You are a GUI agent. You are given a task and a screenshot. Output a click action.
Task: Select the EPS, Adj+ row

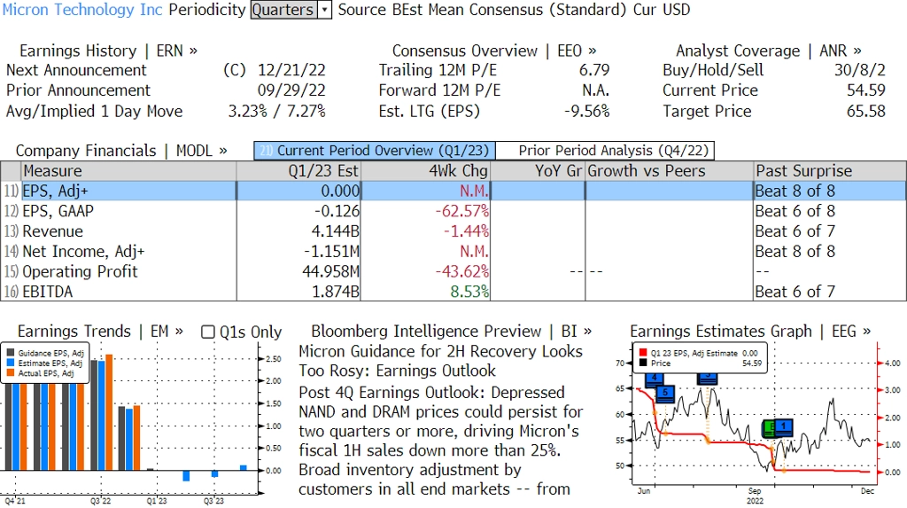(453, 191)
